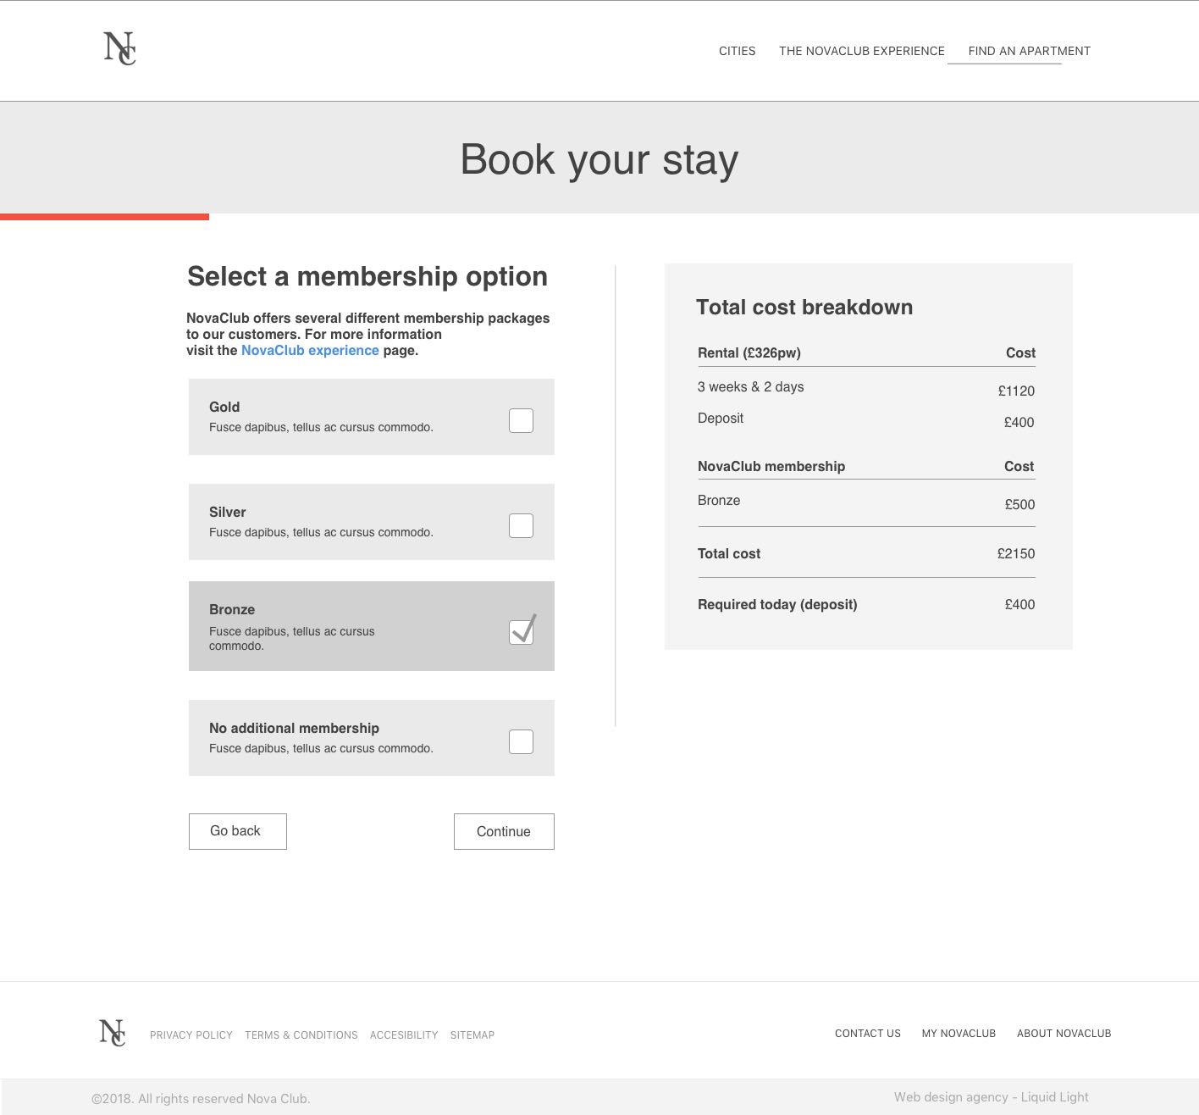Image resolution: width=1199 pixels, height=1115 pixels.
Task: Open My NovaClub footer link
Action: pyautogui.click(x=959, y=1034)
